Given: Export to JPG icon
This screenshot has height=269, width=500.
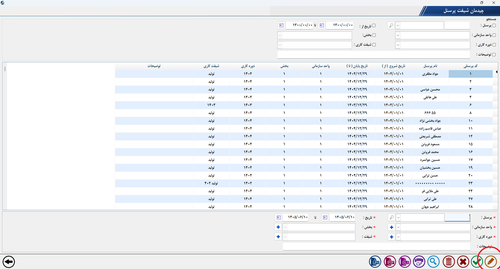Looking at the screenshot, I should click(x=375, y=261).
